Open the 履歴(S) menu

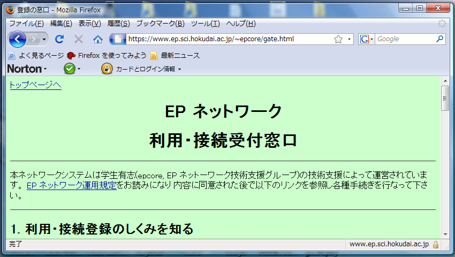119,24
